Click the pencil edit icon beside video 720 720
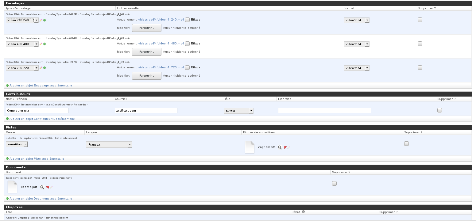Screen dimensions: 476x221 click(41, 68)
